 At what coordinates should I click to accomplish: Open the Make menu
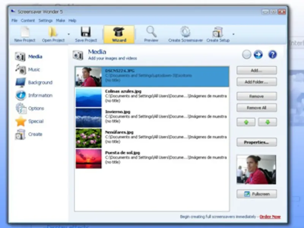[x=60, y=21]
